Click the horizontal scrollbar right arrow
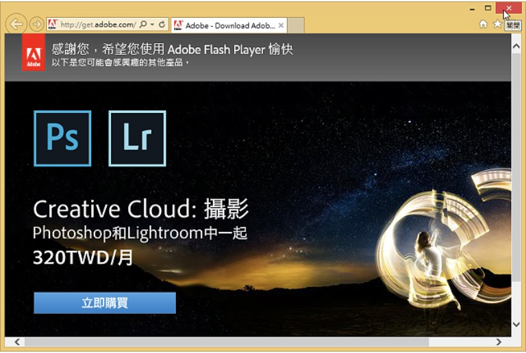The width and height of the screenshot is (526, 353). tap(499, 342)
